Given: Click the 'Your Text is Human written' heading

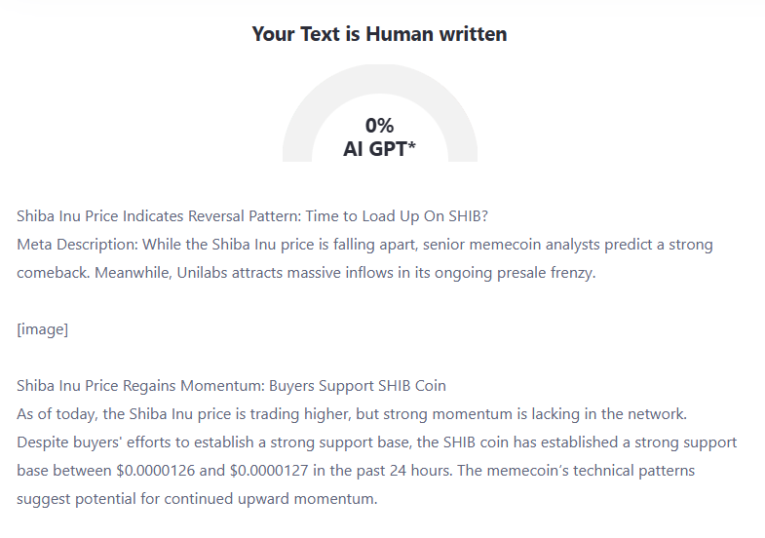Looking at the screenshot, I should coord(379,34).
